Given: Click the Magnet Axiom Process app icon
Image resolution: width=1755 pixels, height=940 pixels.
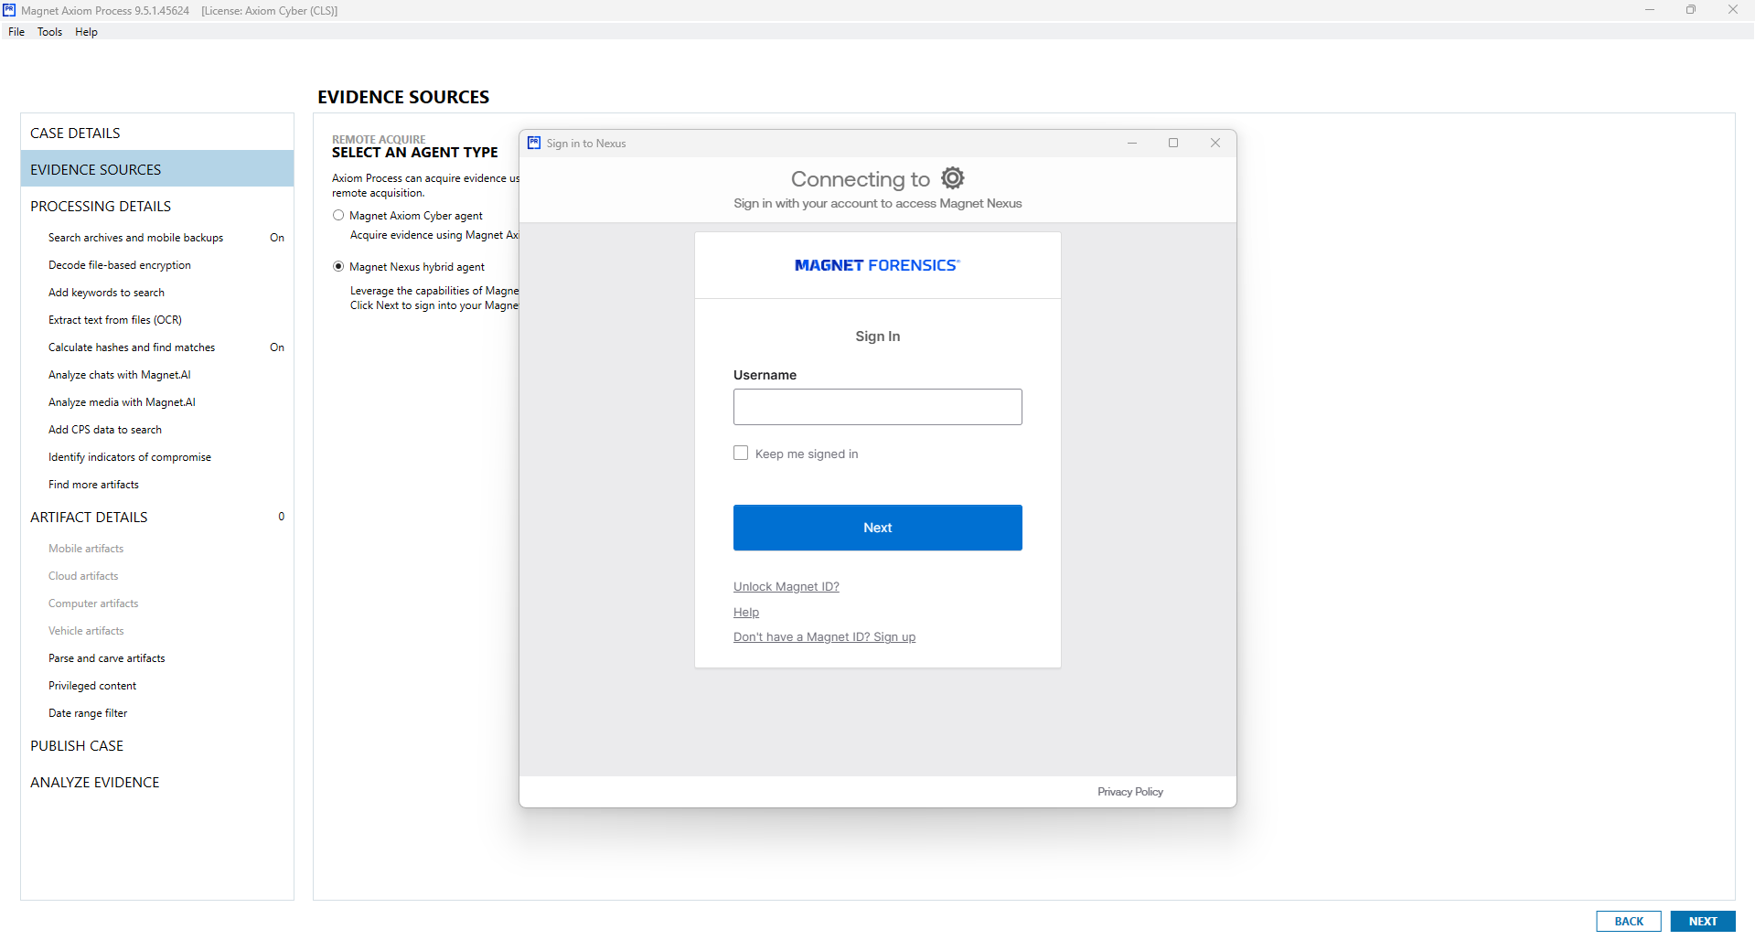Looking at the screenshot, I should [9, 10].
